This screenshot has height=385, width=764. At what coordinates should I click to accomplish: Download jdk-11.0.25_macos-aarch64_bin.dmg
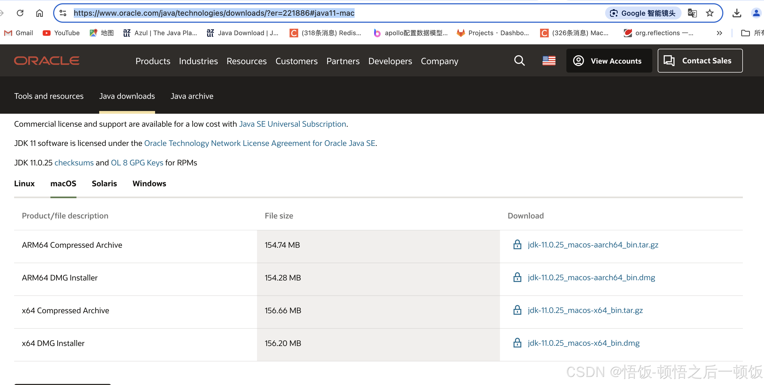[x=591, y=278]
